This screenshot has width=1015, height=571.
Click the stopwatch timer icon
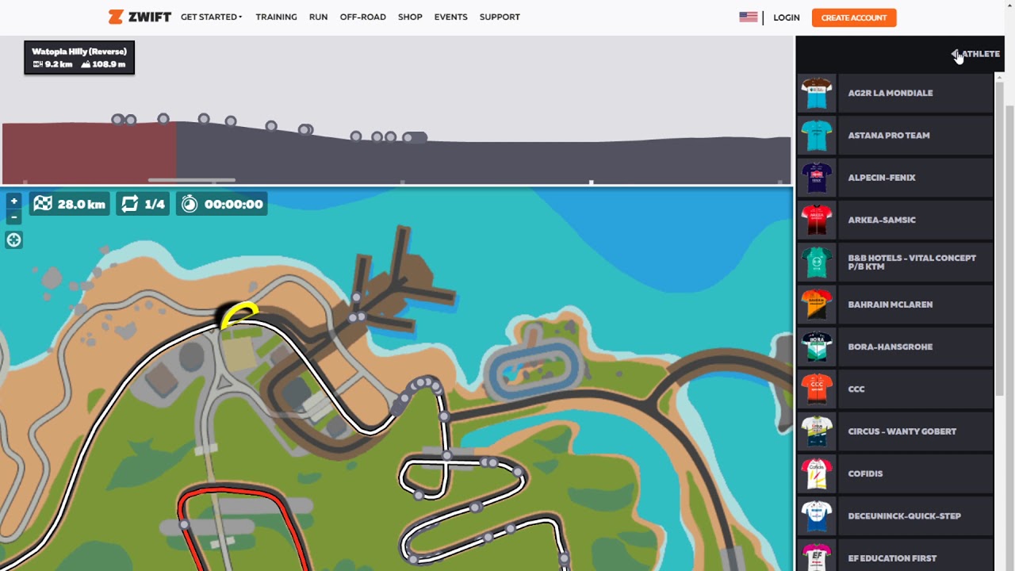[x=190, y=204]
